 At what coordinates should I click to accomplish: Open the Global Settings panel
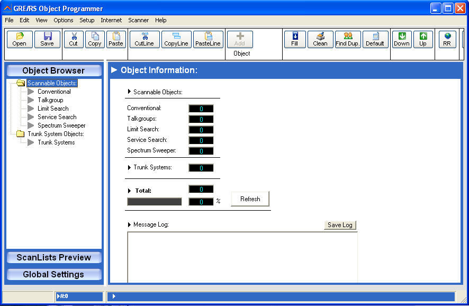pyautogui.click(x=54, y=274)
